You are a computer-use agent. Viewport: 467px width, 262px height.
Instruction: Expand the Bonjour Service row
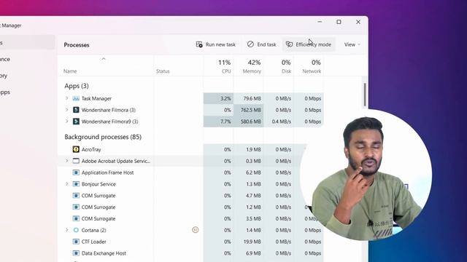pyautogui.click(x=66, y=184)
